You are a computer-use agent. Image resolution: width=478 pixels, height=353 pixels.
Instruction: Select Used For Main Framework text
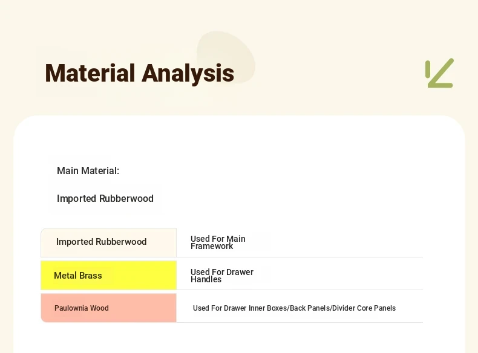coord(218,242)
